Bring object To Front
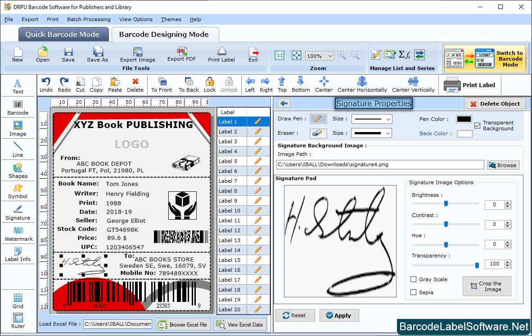This screenshot has width=532, height=336. [x=162, y=85]
